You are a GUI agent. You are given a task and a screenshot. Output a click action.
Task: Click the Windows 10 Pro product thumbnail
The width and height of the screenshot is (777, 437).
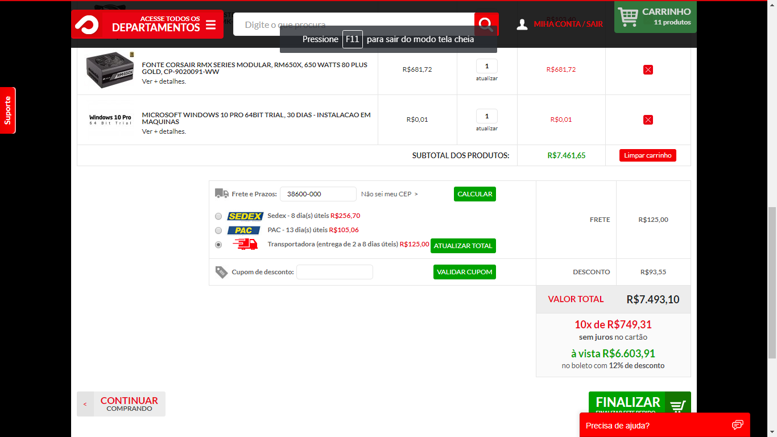[110, 119]
